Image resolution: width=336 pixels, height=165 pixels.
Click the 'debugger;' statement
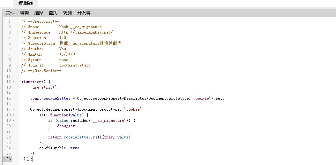67,126
